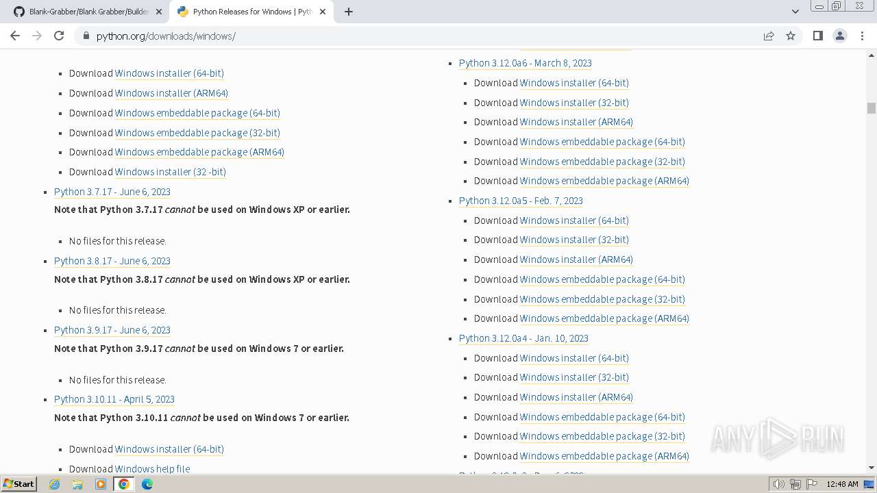This screenshot has height=493, width=877.
Task: Click scrollbar down arrow
Action: click(872, 468)
